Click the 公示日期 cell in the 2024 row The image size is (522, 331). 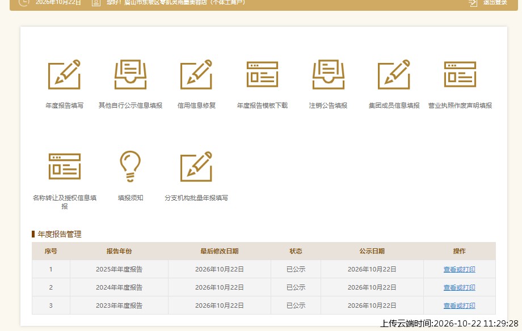(372, 287)
